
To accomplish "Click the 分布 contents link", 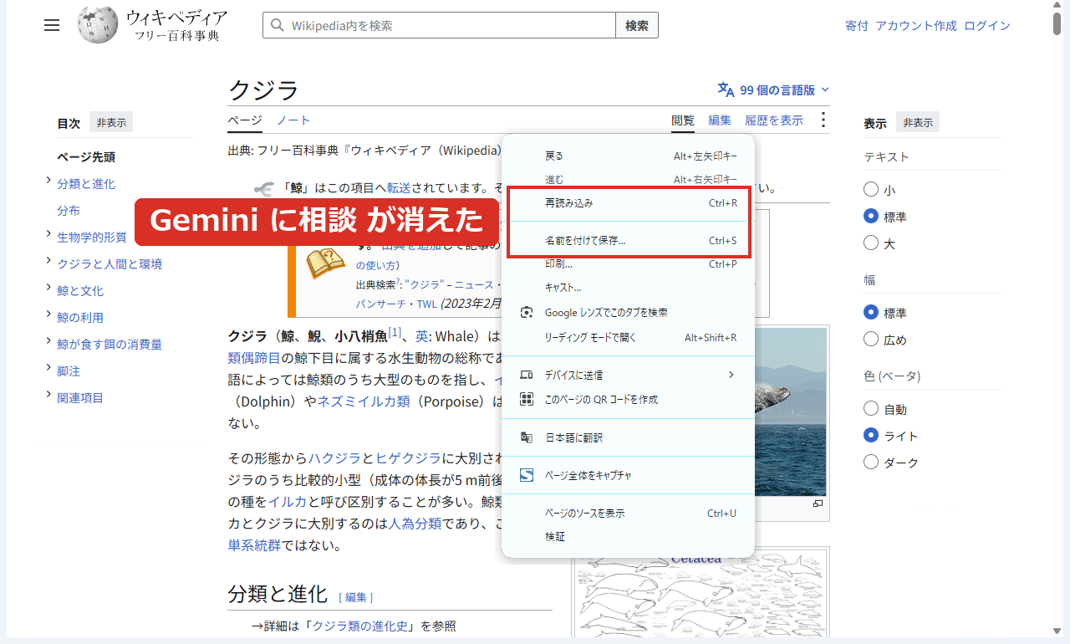I will click(69, 211).
